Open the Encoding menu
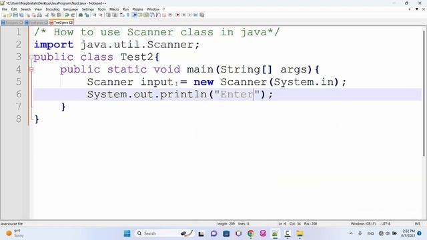Viewport: 427px width, 240px height. (53, 9)
